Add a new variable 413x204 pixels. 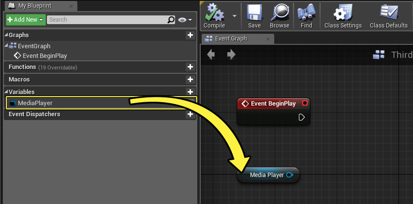190,92
